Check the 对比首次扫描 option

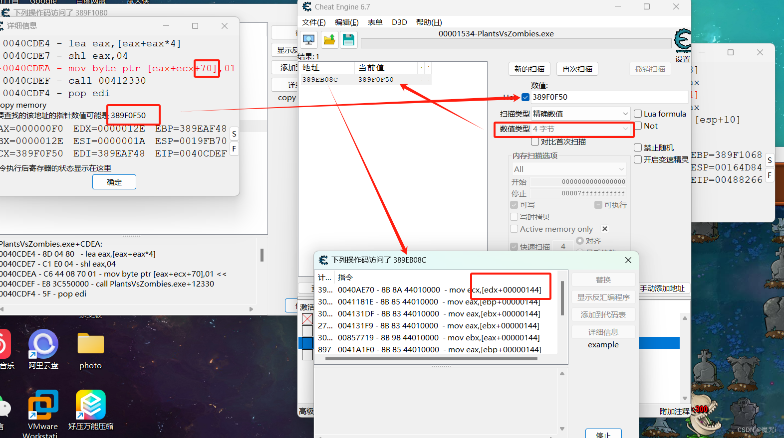pyautogui.click(x=535, y=142)
